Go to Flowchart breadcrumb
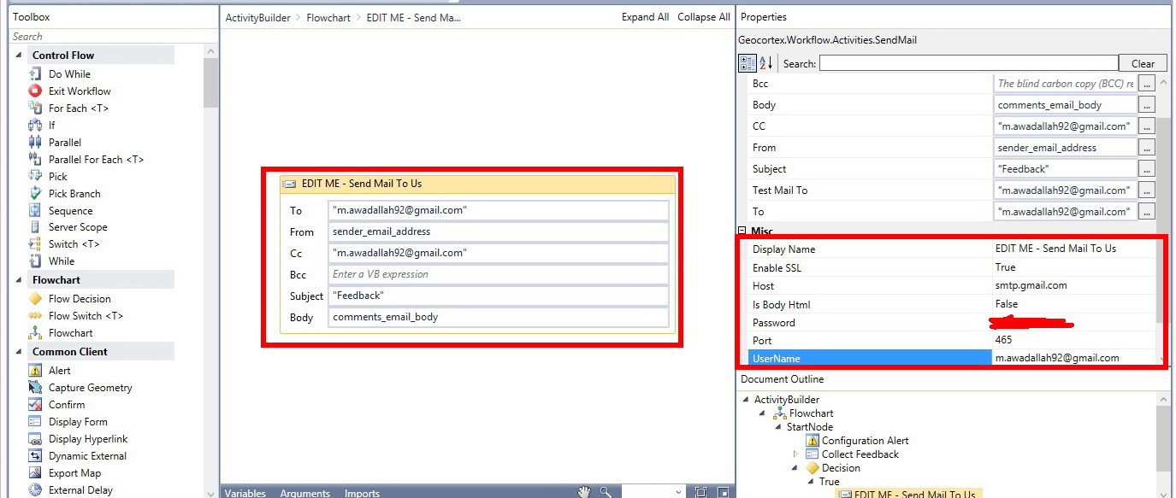 328,17
